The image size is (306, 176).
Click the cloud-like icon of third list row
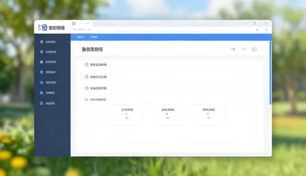(x=87, y=88)
